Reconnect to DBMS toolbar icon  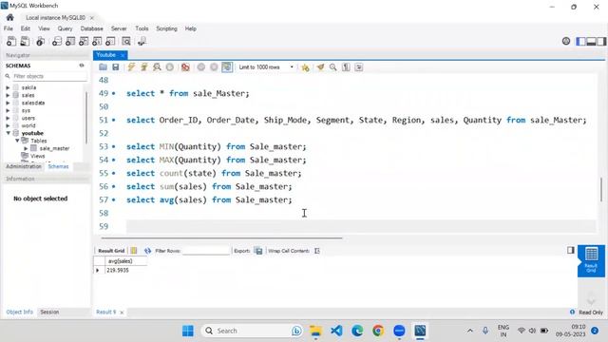tap(142, 41)
